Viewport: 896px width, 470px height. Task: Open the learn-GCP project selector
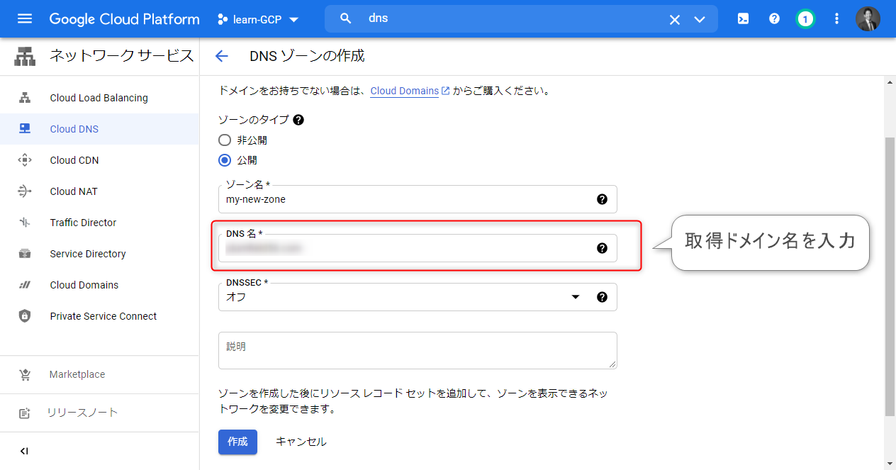pos(258,19)
